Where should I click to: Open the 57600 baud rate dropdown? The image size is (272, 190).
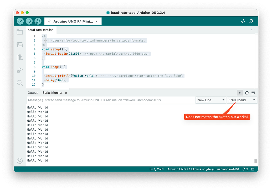242,100
